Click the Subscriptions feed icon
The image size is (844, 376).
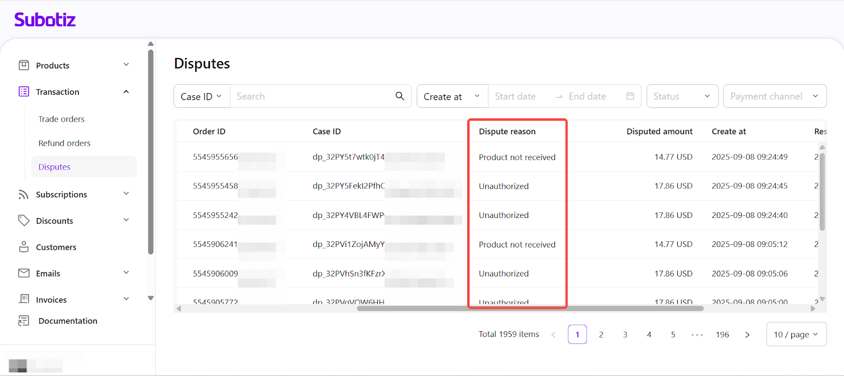coord(24,194)
